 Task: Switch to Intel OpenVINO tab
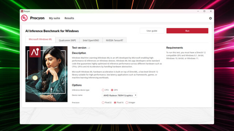tap(91, 40)
